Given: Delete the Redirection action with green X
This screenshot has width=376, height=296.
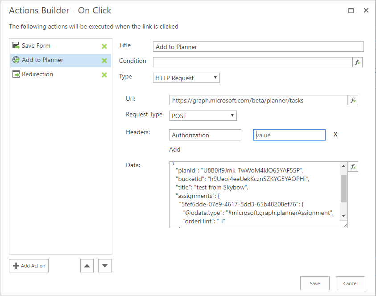Looking at the screenshot, I should click(x=104, y=75).
